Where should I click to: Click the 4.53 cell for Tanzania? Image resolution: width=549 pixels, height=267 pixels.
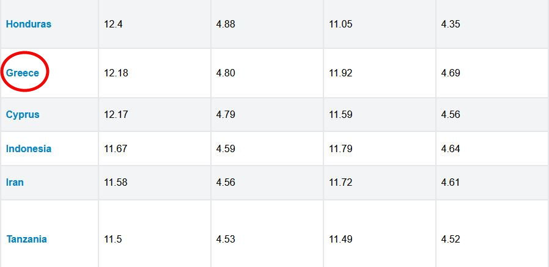pyautogui.click(x=226, y=240)
